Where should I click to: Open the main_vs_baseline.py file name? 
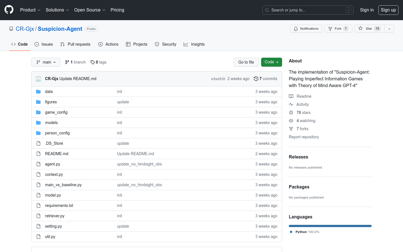click(63, 185)
